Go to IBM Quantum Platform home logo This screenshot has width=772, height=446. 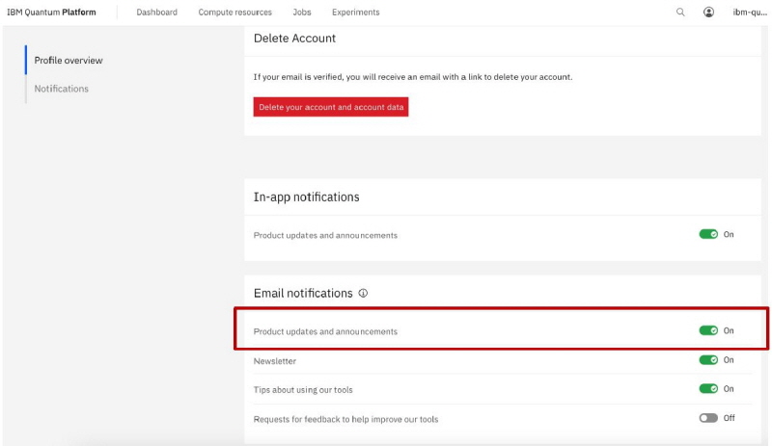51,13
